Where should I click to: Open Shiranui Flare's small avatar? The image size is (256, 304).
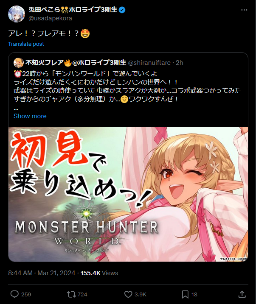(x=18, y=63)
